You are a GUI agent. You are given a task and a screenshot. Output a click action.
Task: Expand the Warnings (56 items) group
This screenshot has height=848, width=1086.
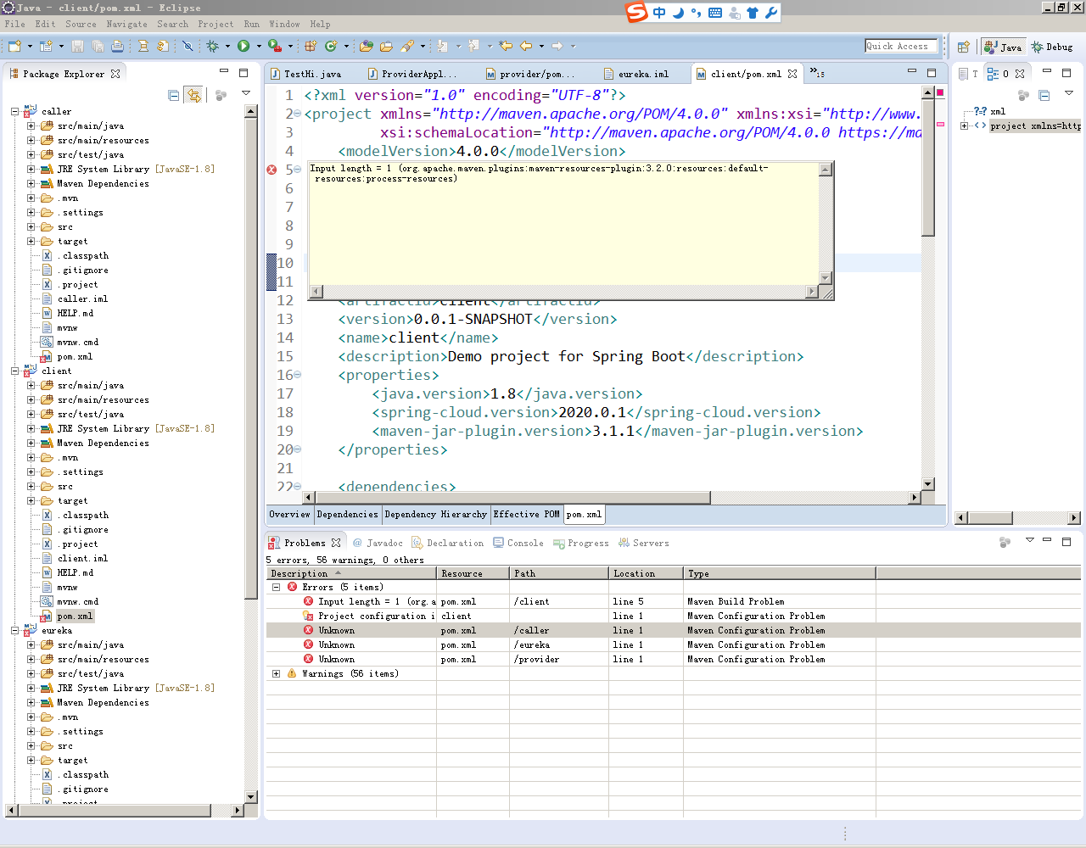(x=276, y=673)
